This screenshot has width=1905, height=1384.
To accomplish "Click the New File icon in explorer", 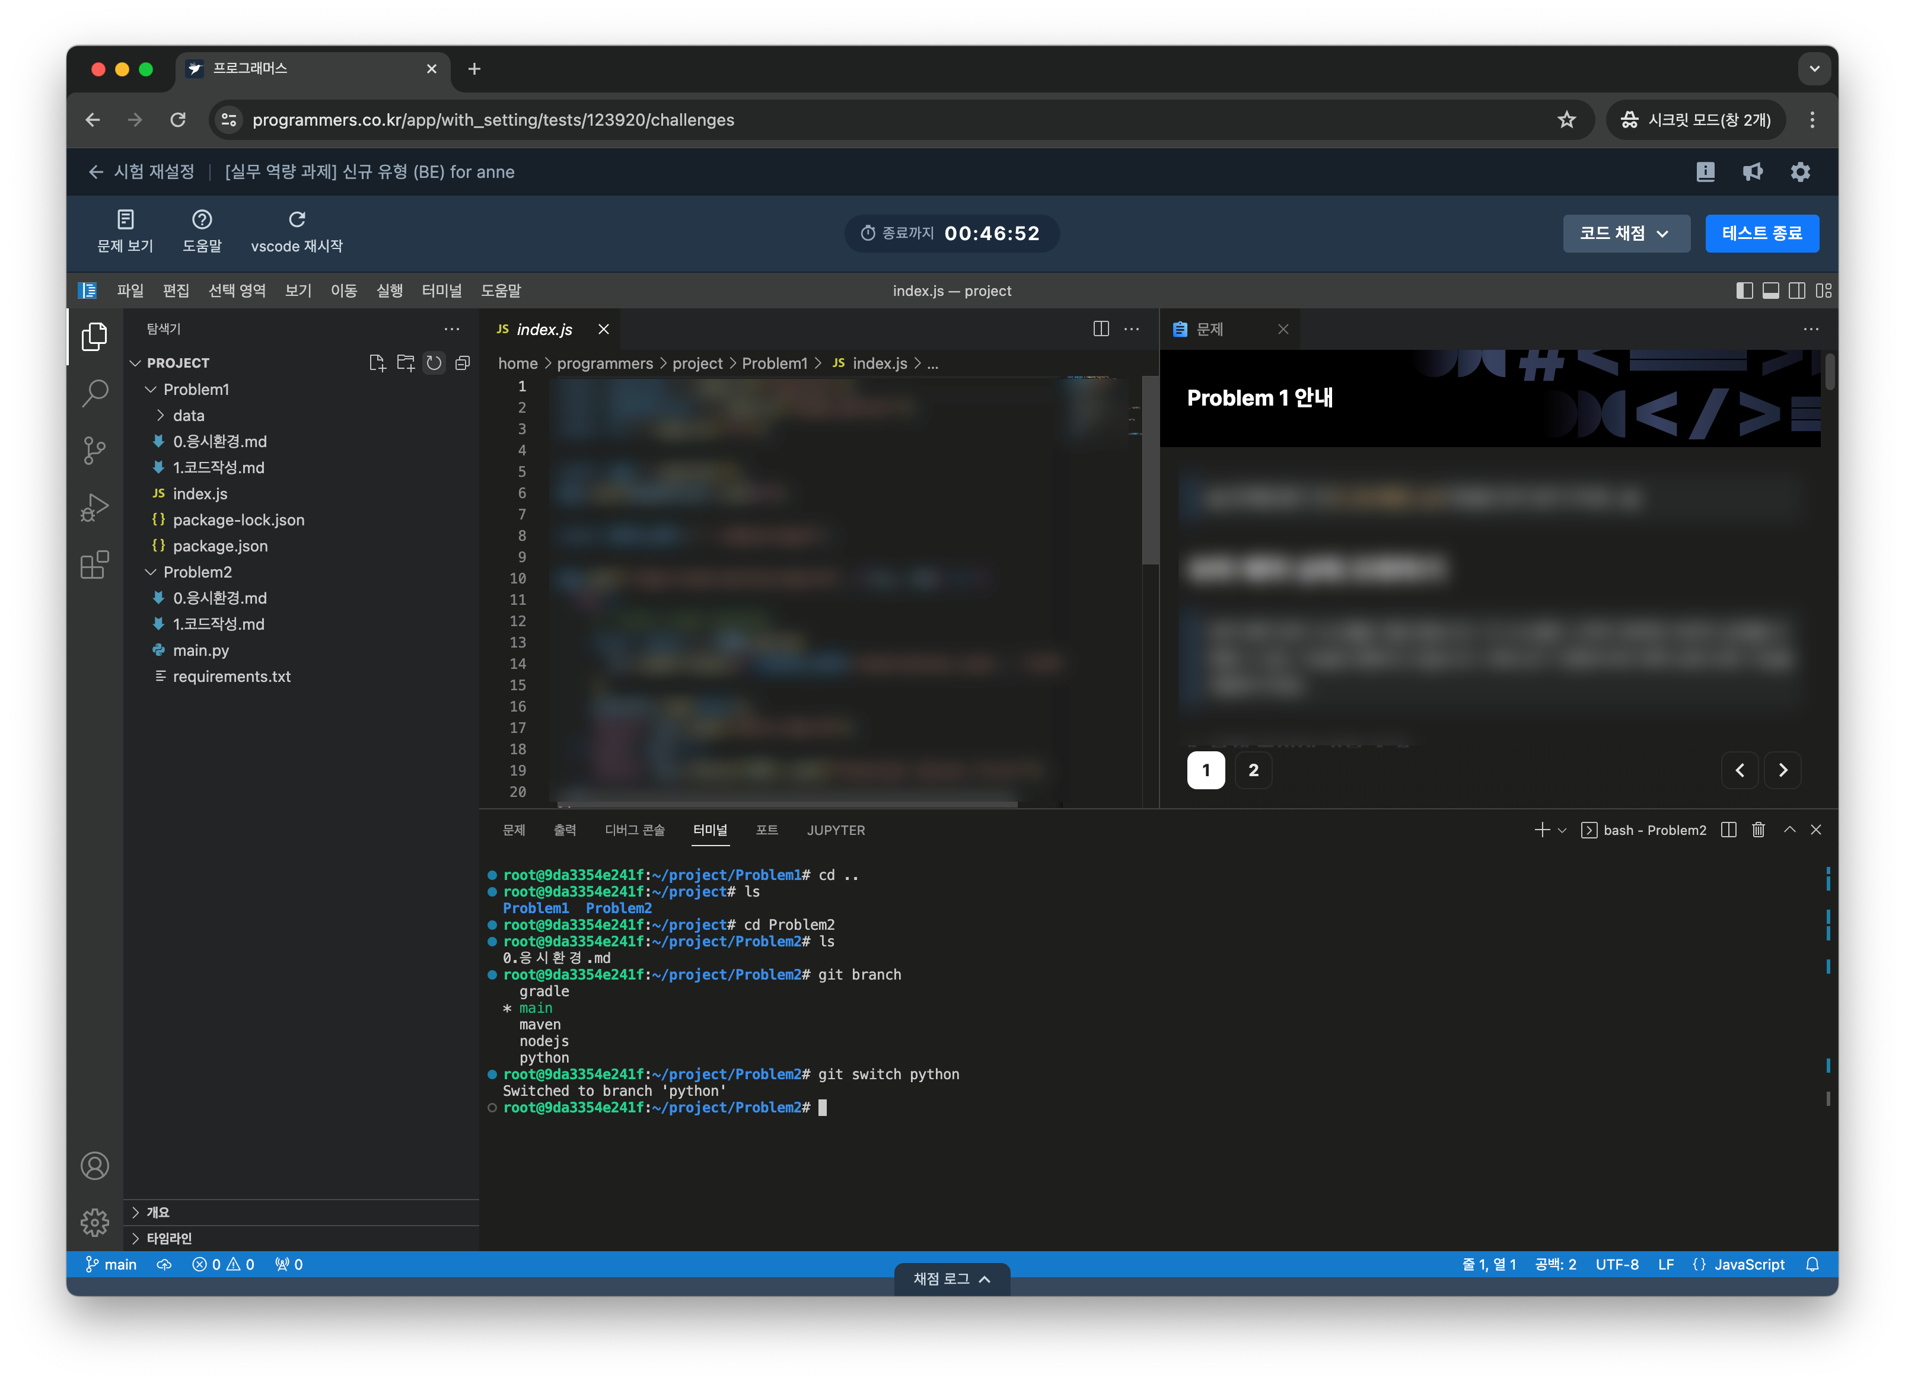I will (377, 363).
